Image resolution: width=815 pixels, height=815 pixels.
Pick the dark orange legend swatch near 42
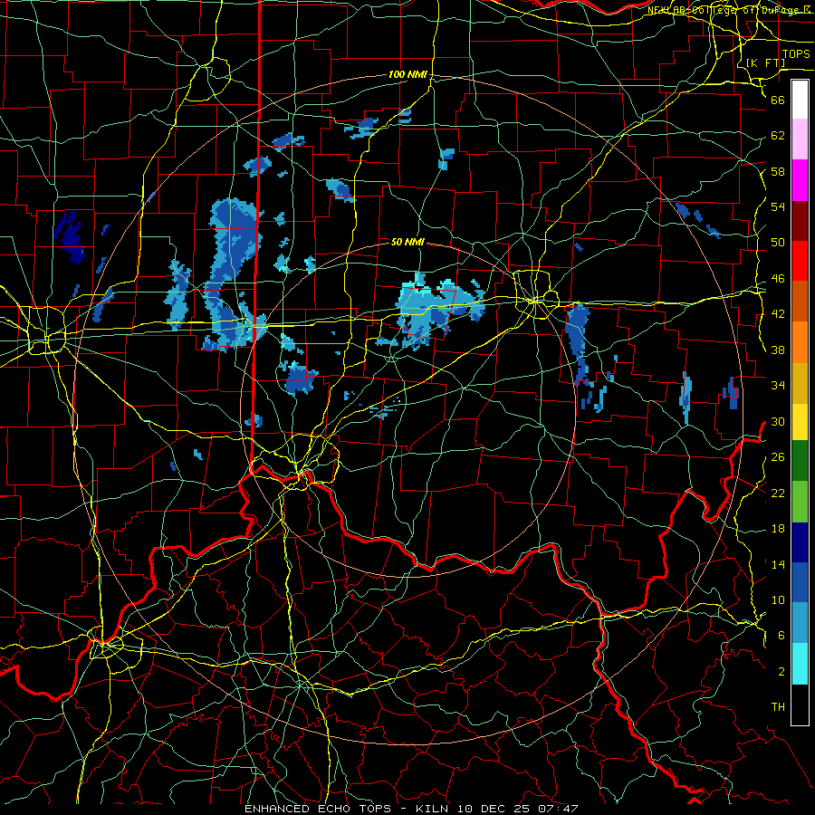[x=800, y=301]
